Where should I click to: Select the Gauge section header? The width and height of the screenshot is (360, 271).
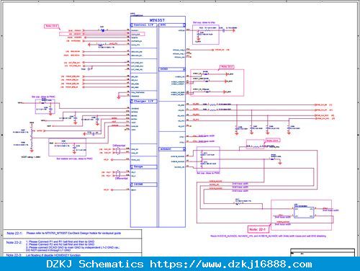[144, 166]
